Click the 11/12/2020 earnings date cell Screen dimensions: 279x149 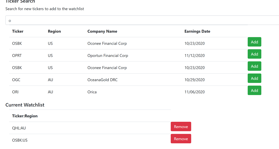(195, 56)
